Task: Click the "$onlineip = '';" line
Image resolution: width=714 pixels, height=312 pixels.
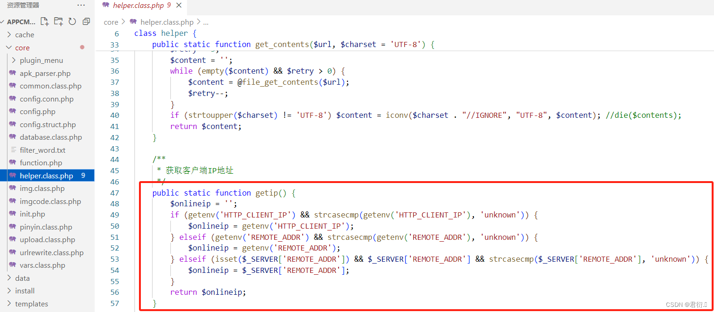Action: pyautogui.click(x=204, y=203)
